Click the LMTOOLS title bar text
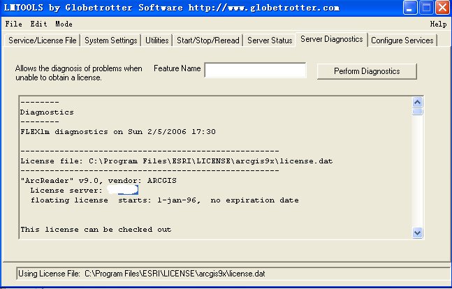The width and height of the screenshot is (452, 289). click(172, 8)
